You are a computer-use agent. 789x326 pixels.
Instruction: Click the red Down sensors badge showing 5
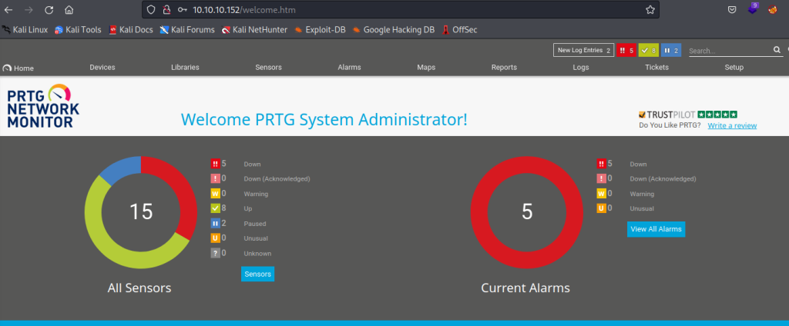click(625, 51)
